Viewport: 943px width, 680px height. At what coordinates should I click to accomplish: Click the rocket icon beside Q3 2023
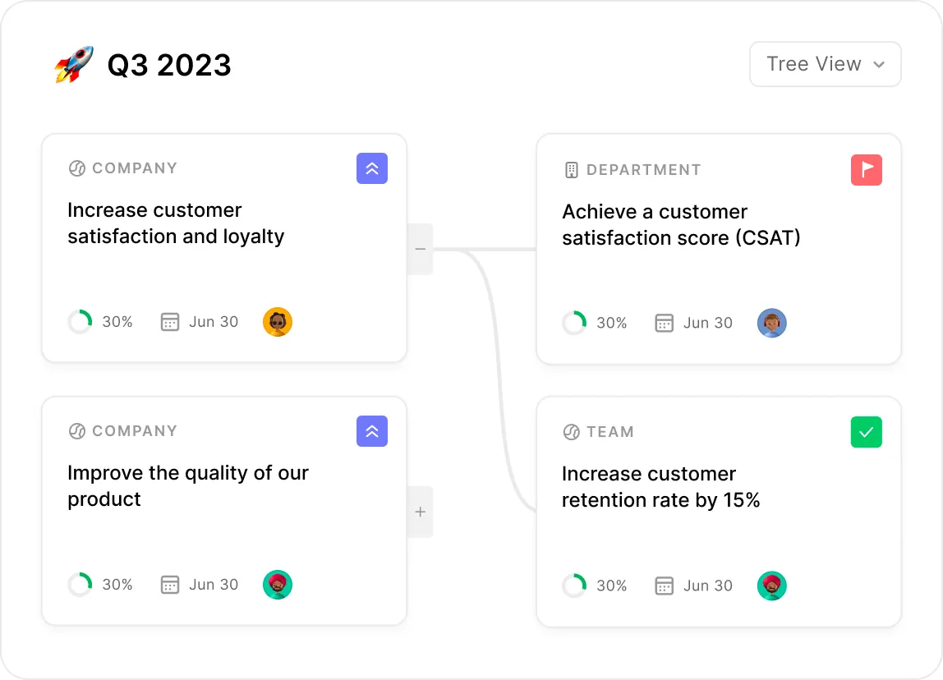point(74,64)
